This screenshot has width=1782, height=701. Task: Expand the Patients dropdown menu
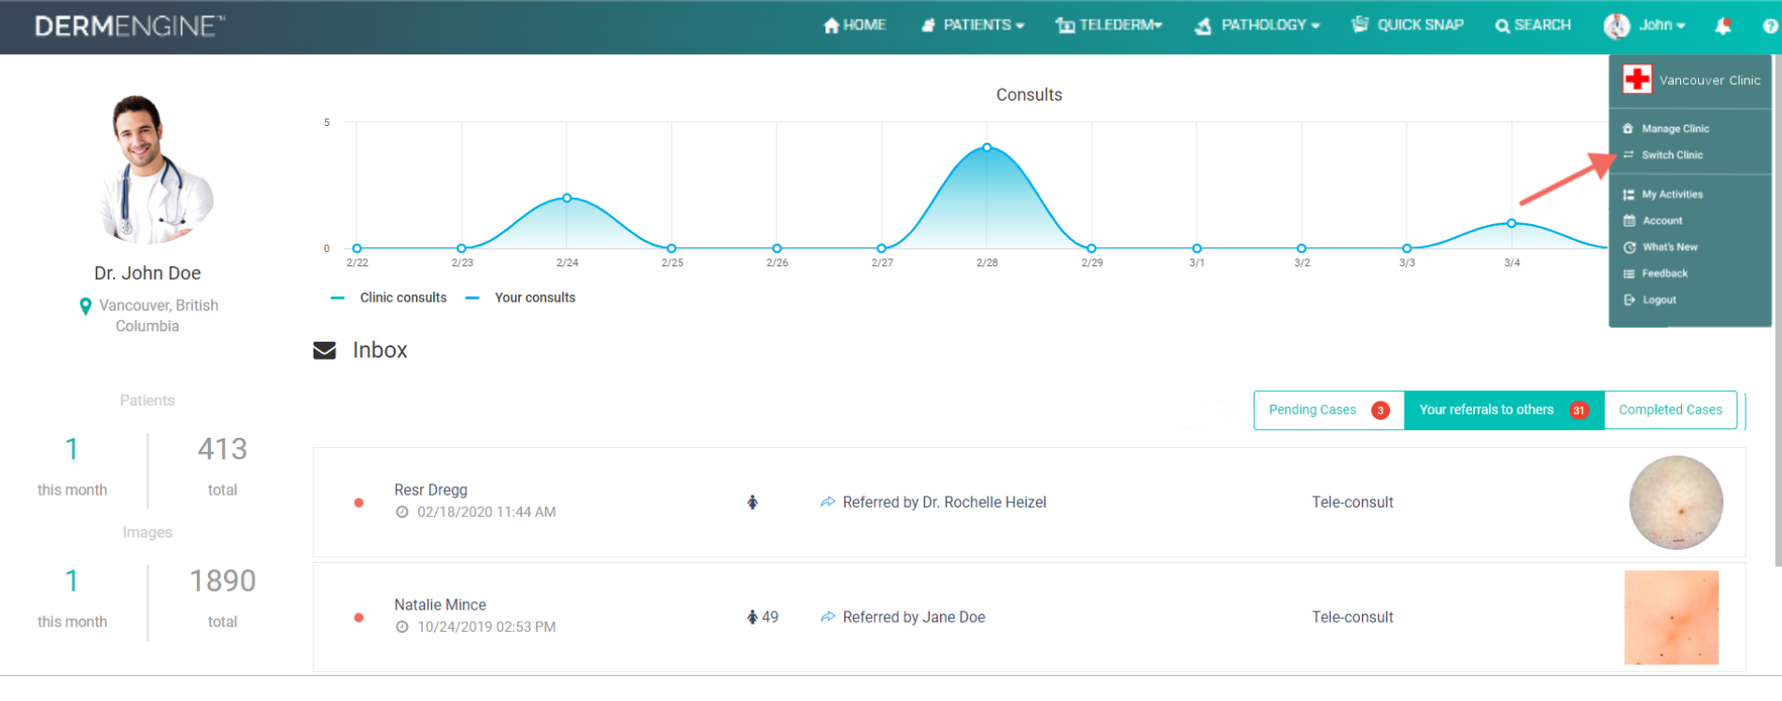click(x=973, y=25)
